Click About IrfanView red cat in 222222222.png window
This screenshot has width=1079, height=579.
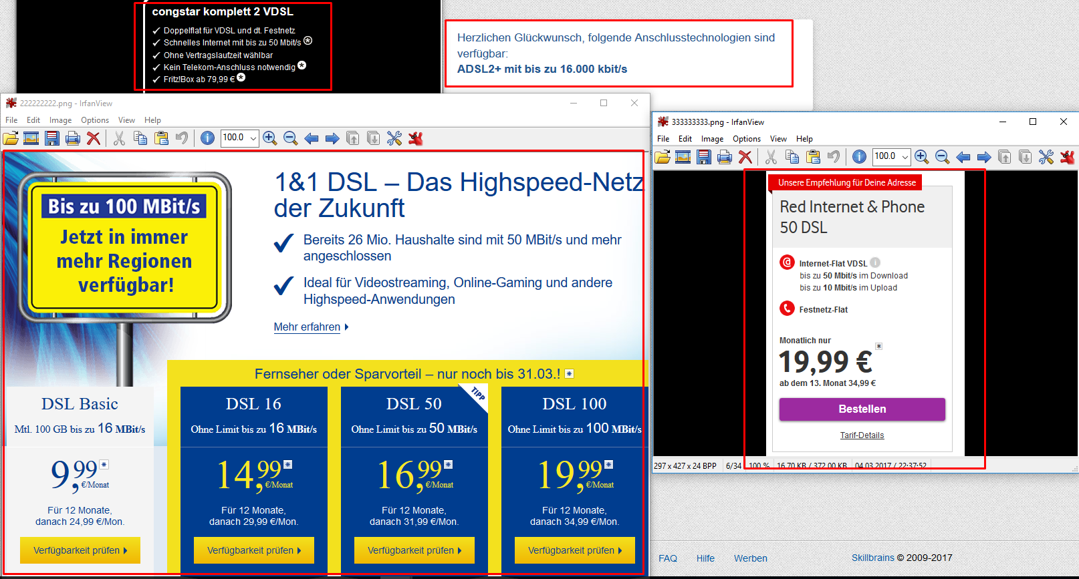(x=416, y=138)
